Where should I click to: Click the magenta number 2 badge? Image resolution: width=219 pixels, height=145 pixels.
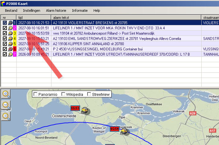pos(15,28)
